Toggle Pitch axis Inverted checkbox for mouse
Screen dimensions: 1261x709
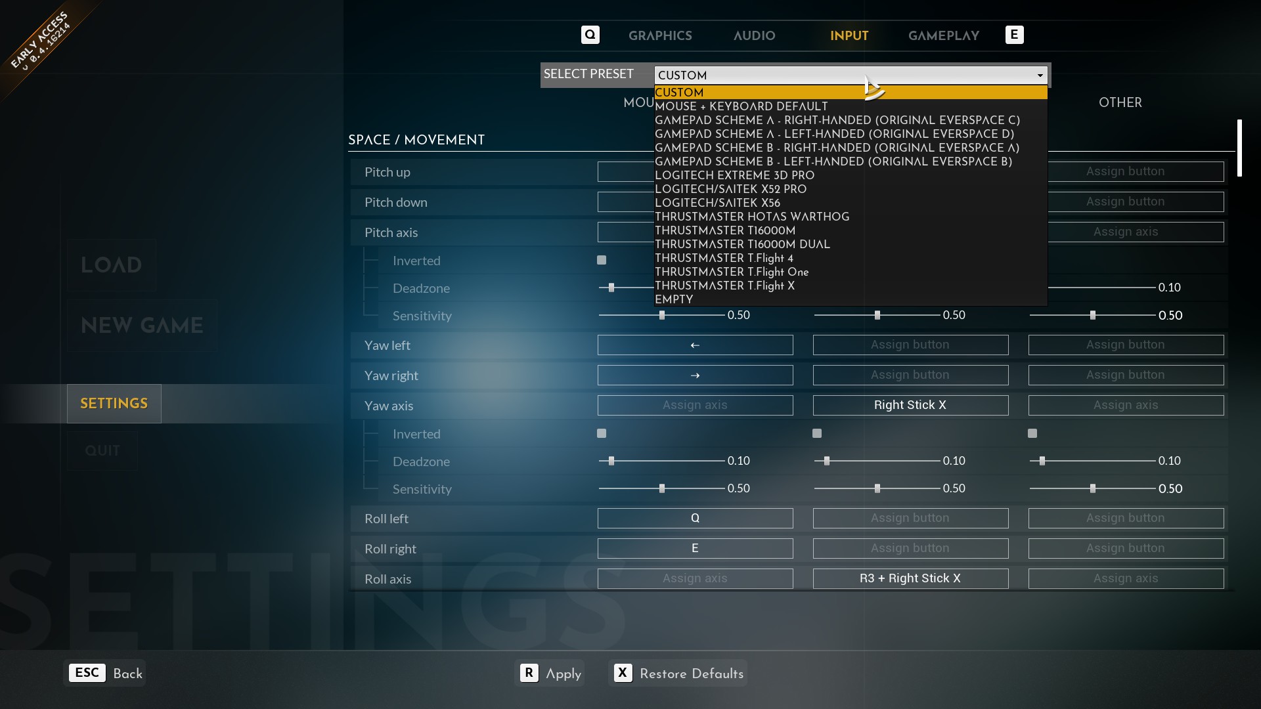point(602,261)
